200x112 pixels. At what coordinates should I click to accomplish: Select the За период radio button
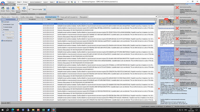coord(2,29)
